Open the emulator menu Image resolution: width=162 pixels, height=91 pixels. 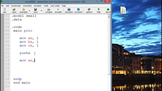[x=38, y=6]
